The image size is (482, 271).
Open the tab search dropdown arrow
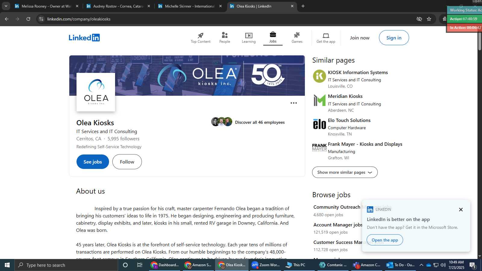coord(6,6)
